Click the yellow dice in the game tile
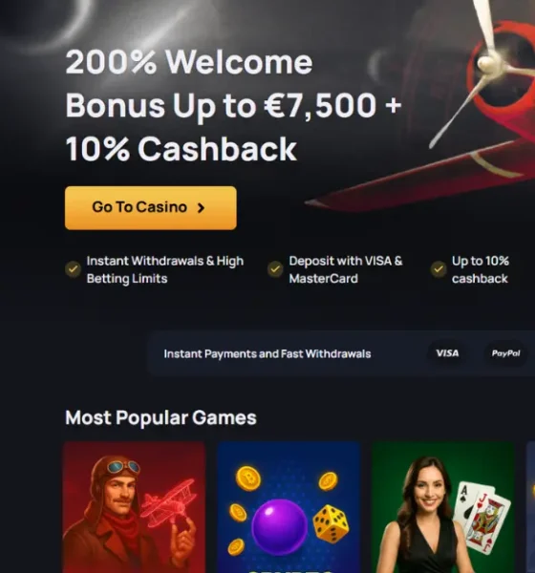Image resolution: width=535 pixels, height=573 pixels. click(x=331, y=523)
